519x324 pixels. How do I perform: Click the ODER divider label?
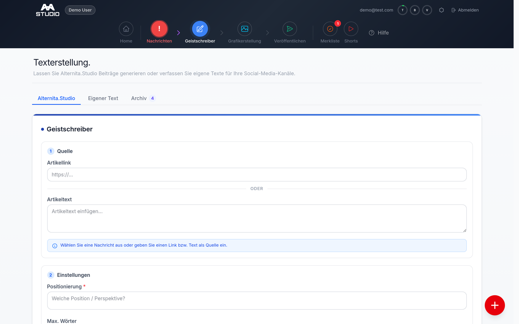257,189
